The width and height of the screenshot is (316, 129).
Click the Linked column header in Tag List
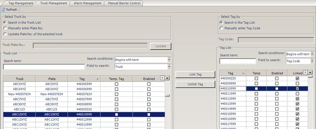pyautogui.click(x=298, y=73)
